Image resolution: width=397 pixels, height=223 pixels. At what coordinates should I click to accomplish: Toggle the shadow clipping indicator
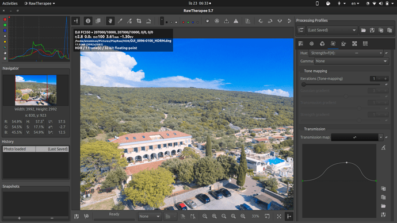(x=226, y=21)
